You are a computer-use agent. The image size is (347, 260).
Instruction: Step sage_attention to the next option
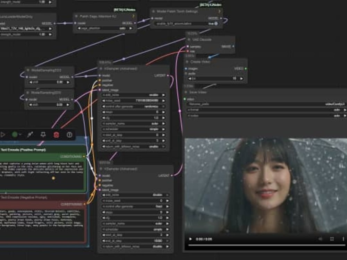point(130,28)
